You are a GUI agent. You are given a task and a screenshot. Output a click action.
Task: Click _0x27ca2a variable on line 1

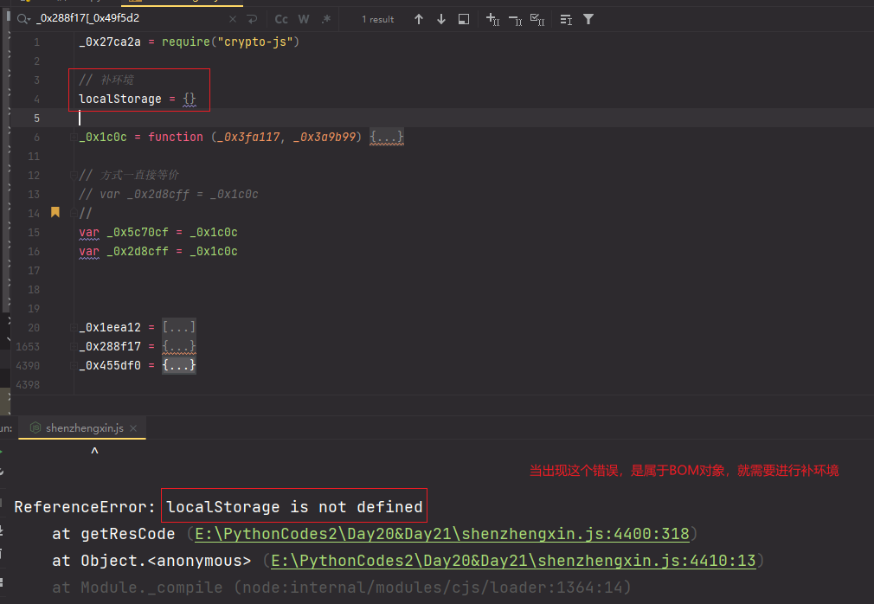coord(110,42)
